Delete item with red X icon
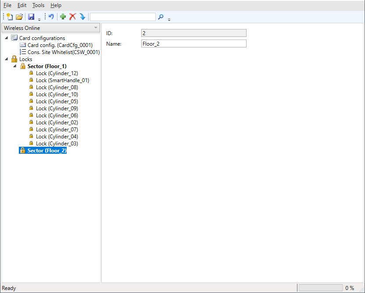The image size is (365, 293). click(73, 17)
